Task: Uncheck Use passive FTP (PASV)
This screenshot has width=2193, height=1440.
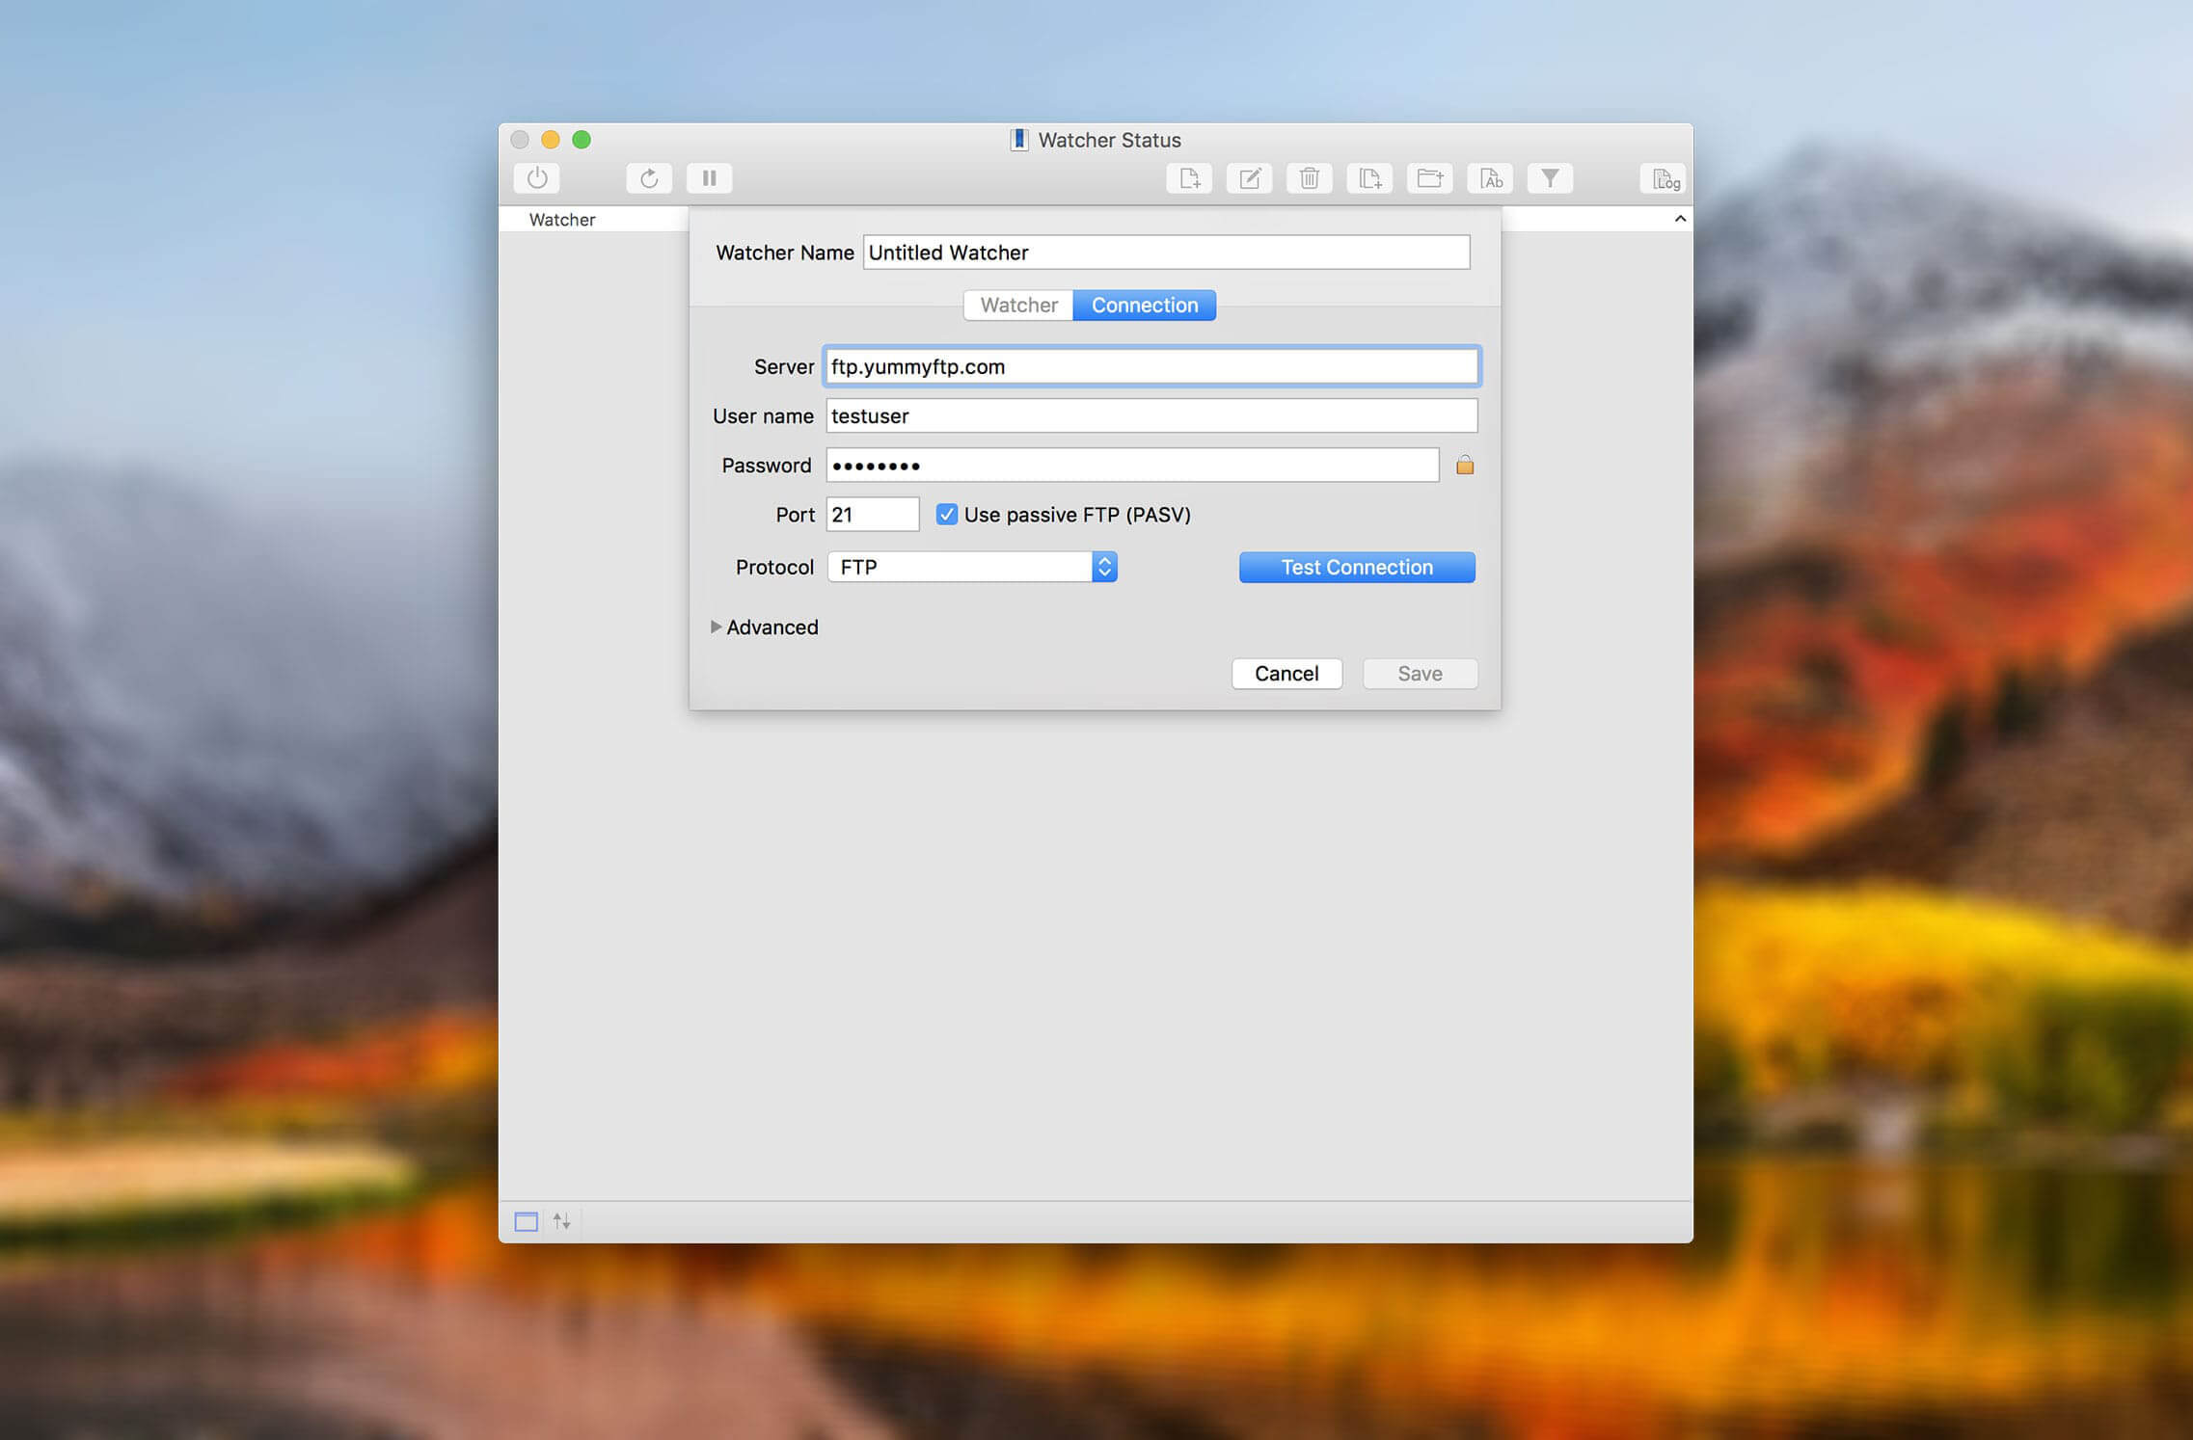Action: [947, 515]
